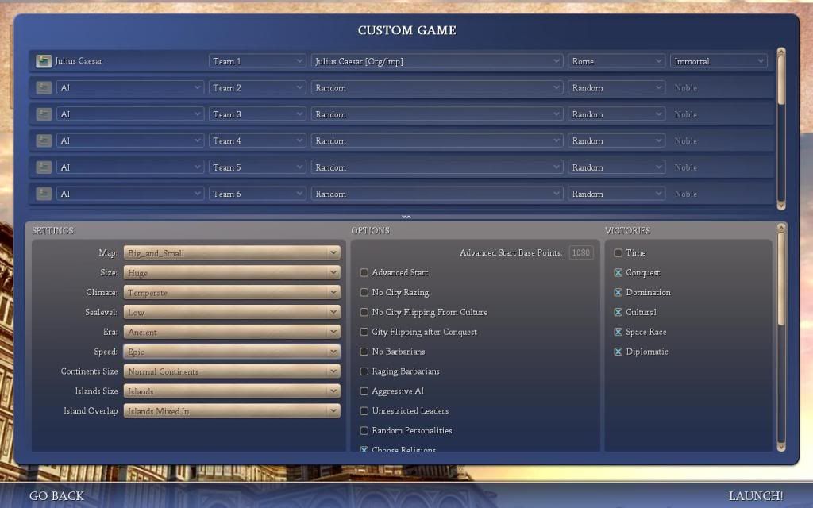Turn on No Barbarians

(364, 352)
